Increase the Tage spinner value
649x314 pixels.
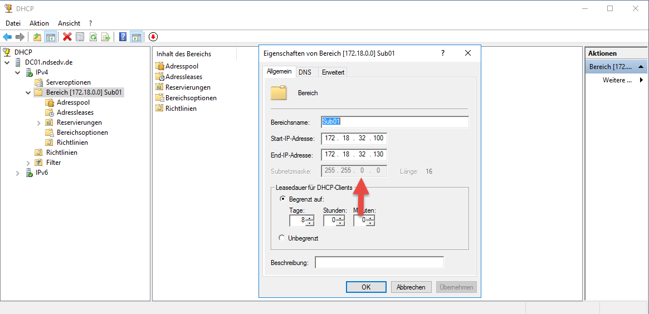[x=310, y=218]
